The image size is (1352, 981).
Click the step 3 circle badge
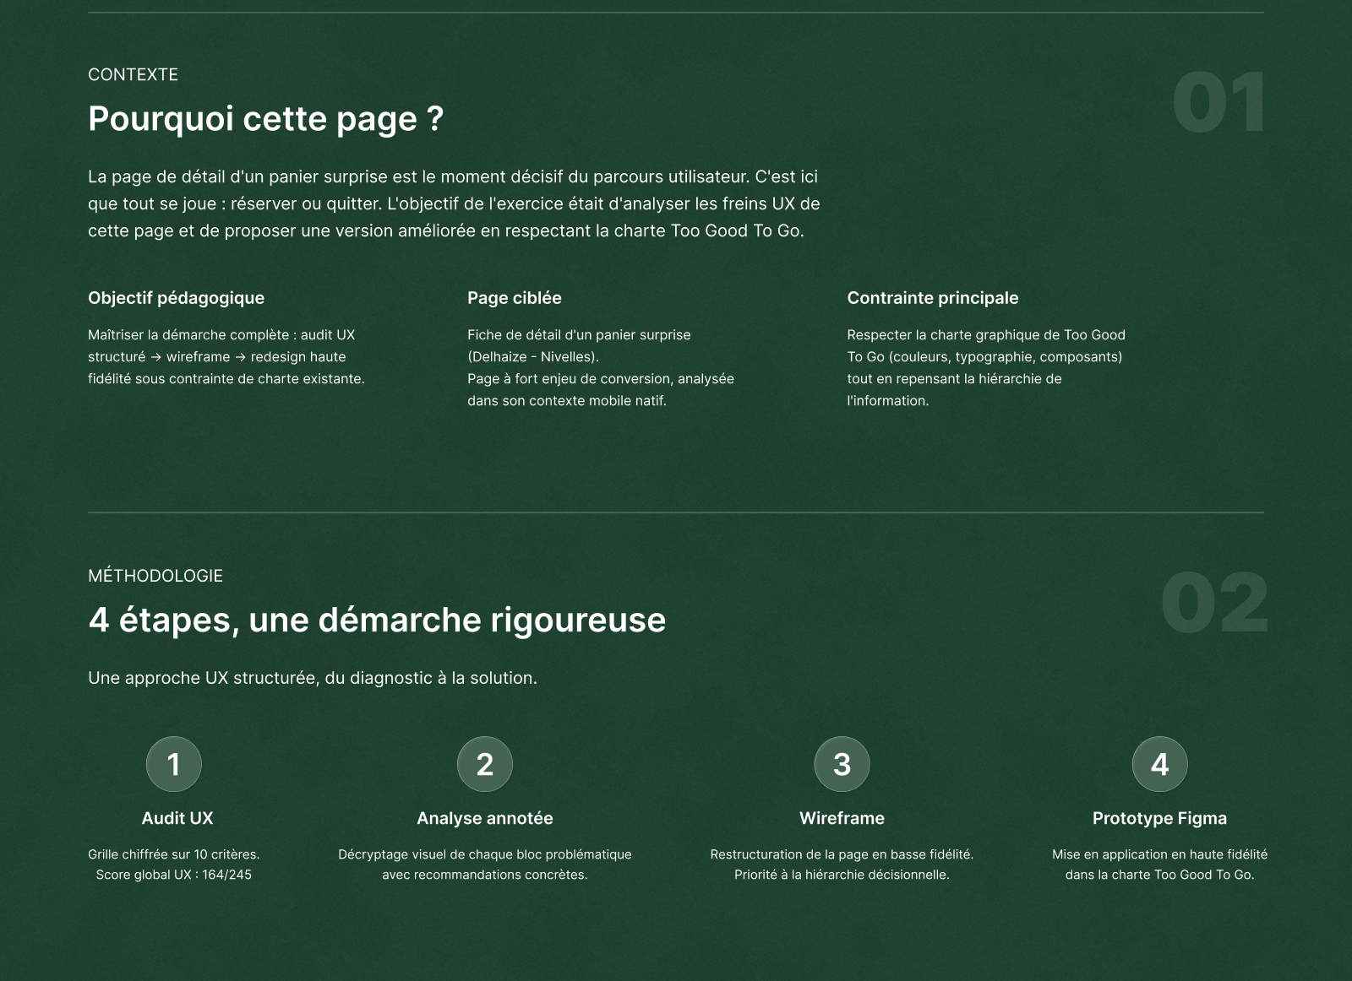click(842, 764)
